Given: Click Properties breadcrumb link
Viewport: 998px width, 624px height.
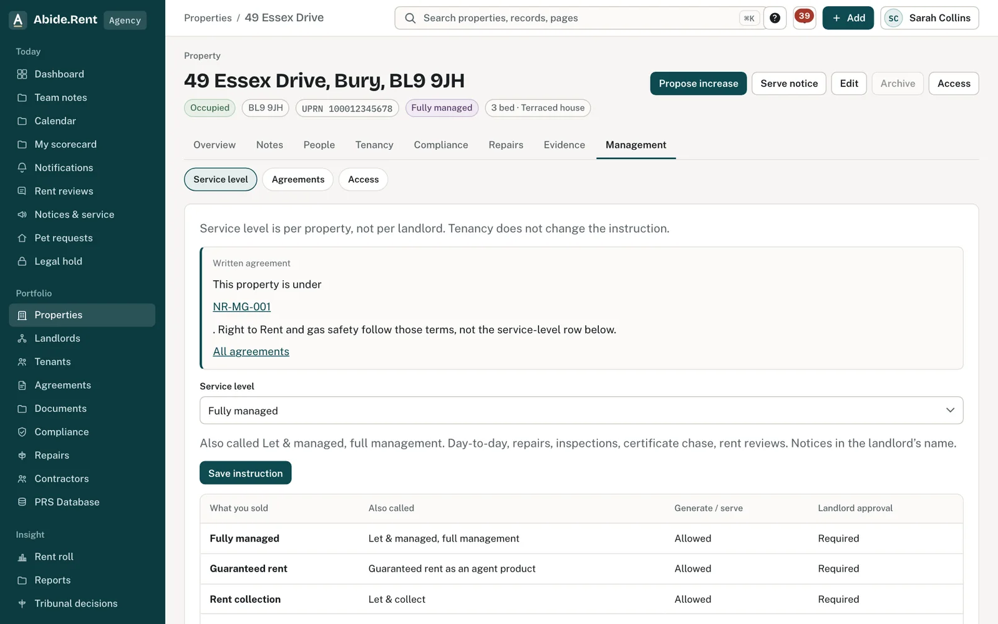Looking at the screenshot, I should tap(208, 18).
